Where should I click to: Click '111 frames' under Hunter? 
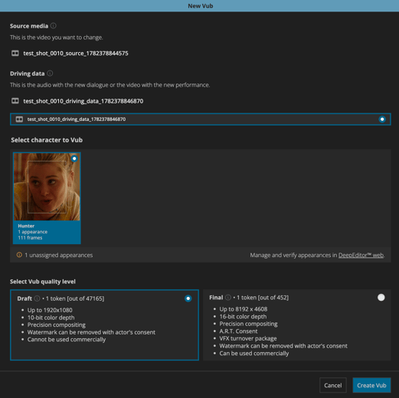pos(30,238)
